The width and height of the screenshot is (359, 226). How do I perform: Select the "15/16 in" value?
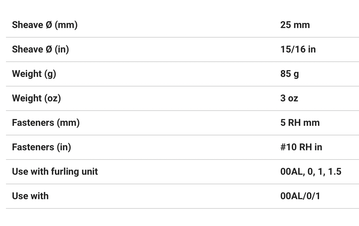(298, 49)
